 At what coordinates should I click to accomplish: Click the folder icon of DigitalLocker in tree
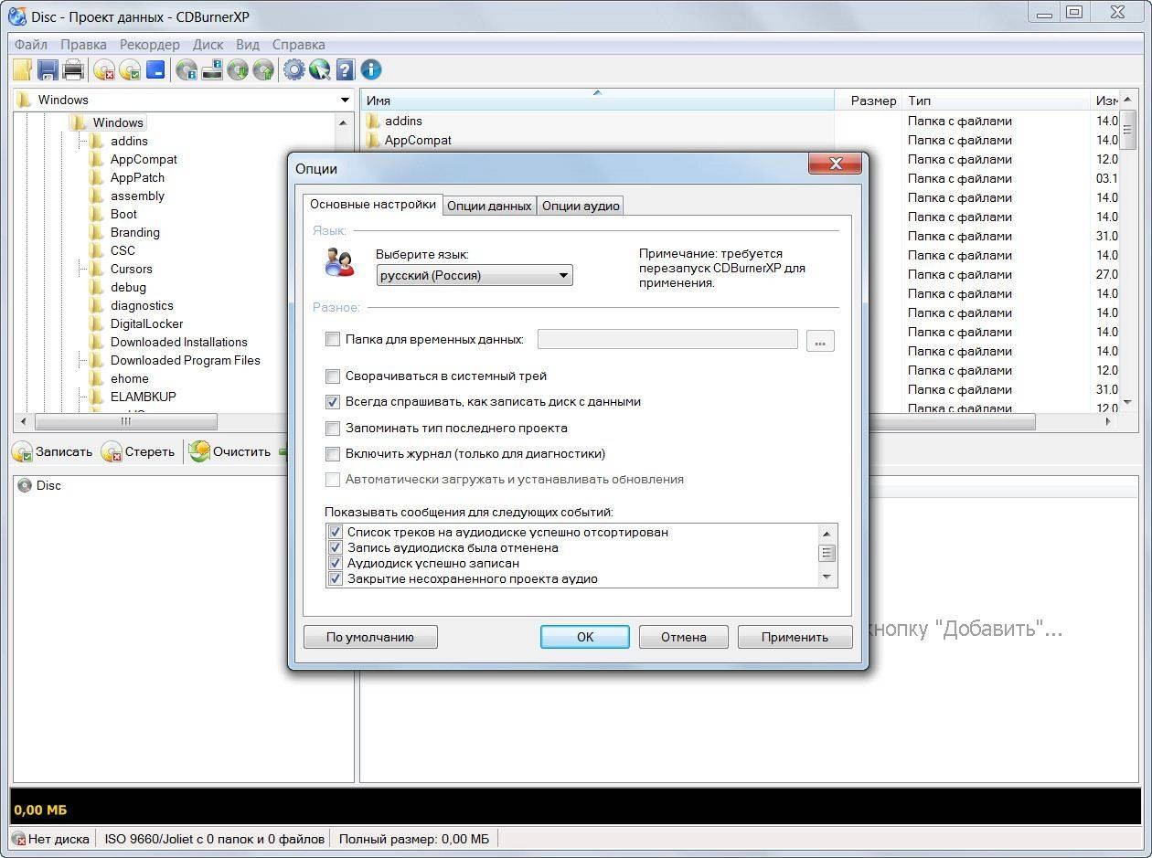click(x=96, y=323)
